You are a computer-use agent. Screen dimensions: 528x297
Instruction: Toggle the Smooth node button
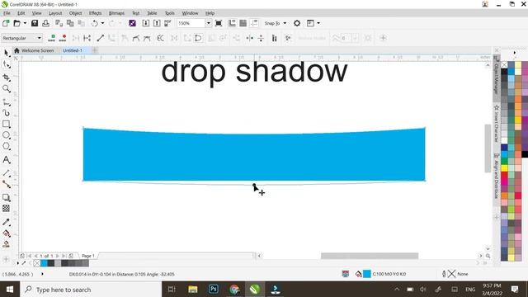point(136,38)
